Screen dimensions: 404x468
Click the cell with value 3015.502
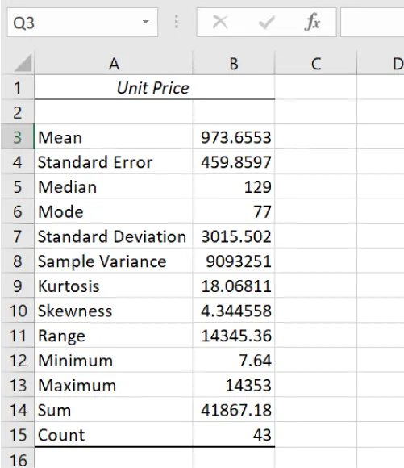tap(234, 236)
